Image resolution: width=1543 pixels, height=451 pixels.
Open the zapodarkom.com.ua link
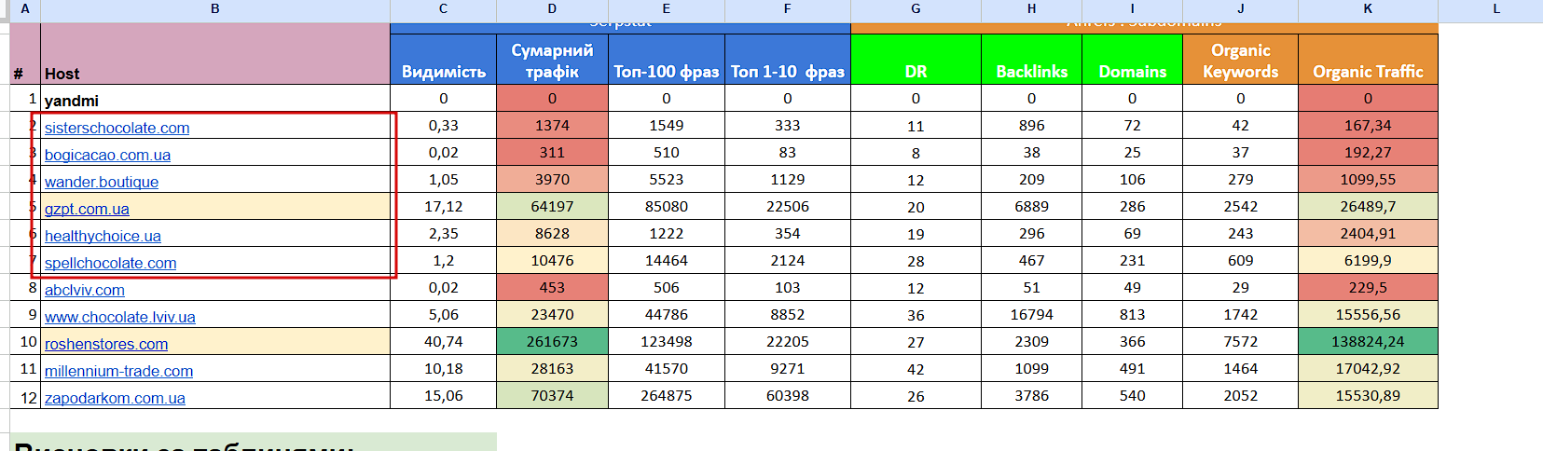(x=115, y=398)
